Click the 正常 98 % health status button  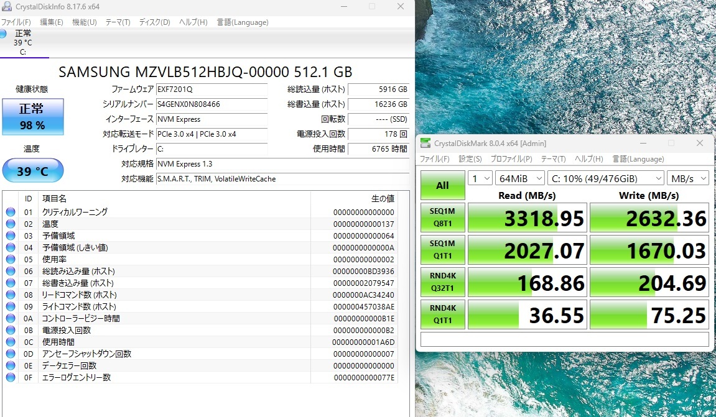click(32, 117)
